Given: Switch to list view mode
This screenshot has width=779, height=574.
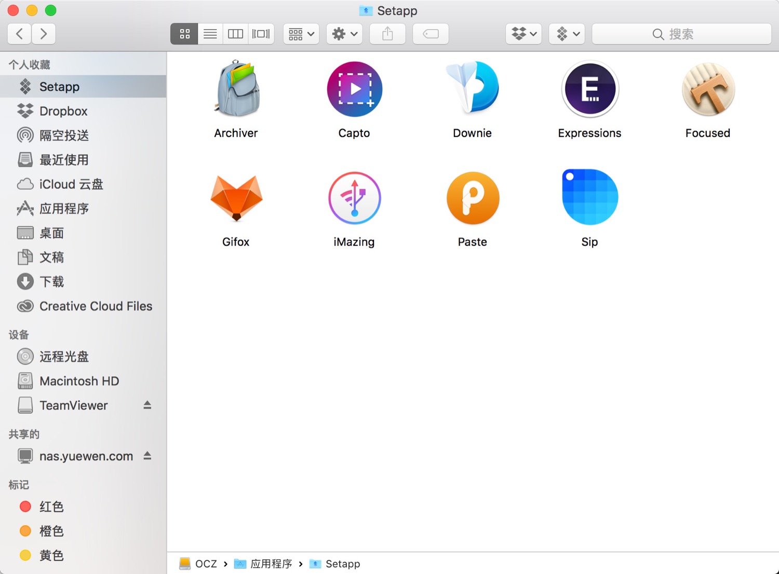Looking at the screenshot, I should pyautogui.click(x=210, y=34).
